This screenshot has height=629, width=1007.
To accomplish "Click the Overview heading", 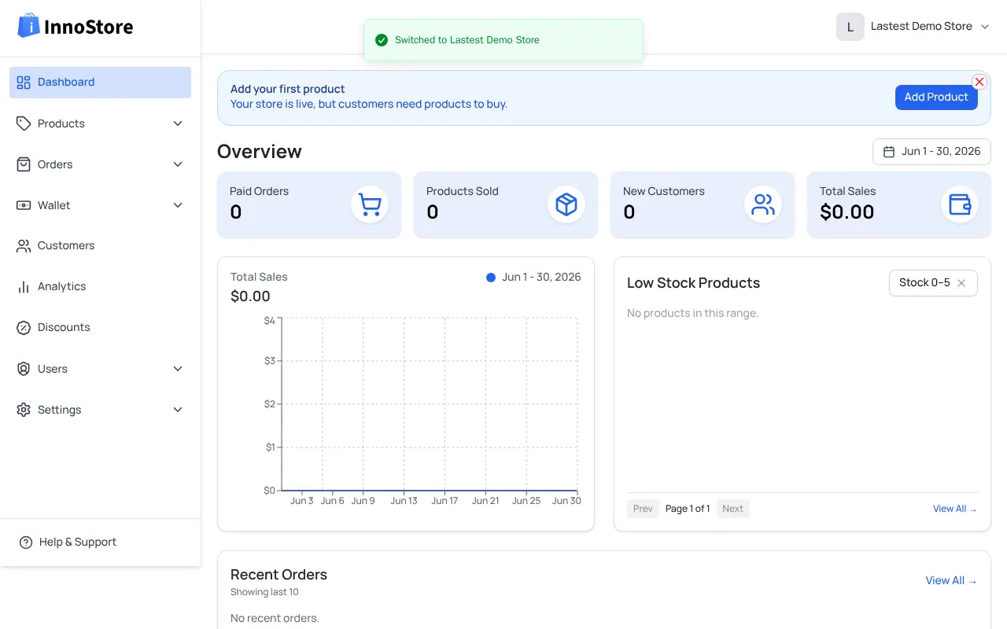I will (x=260, y=152).
